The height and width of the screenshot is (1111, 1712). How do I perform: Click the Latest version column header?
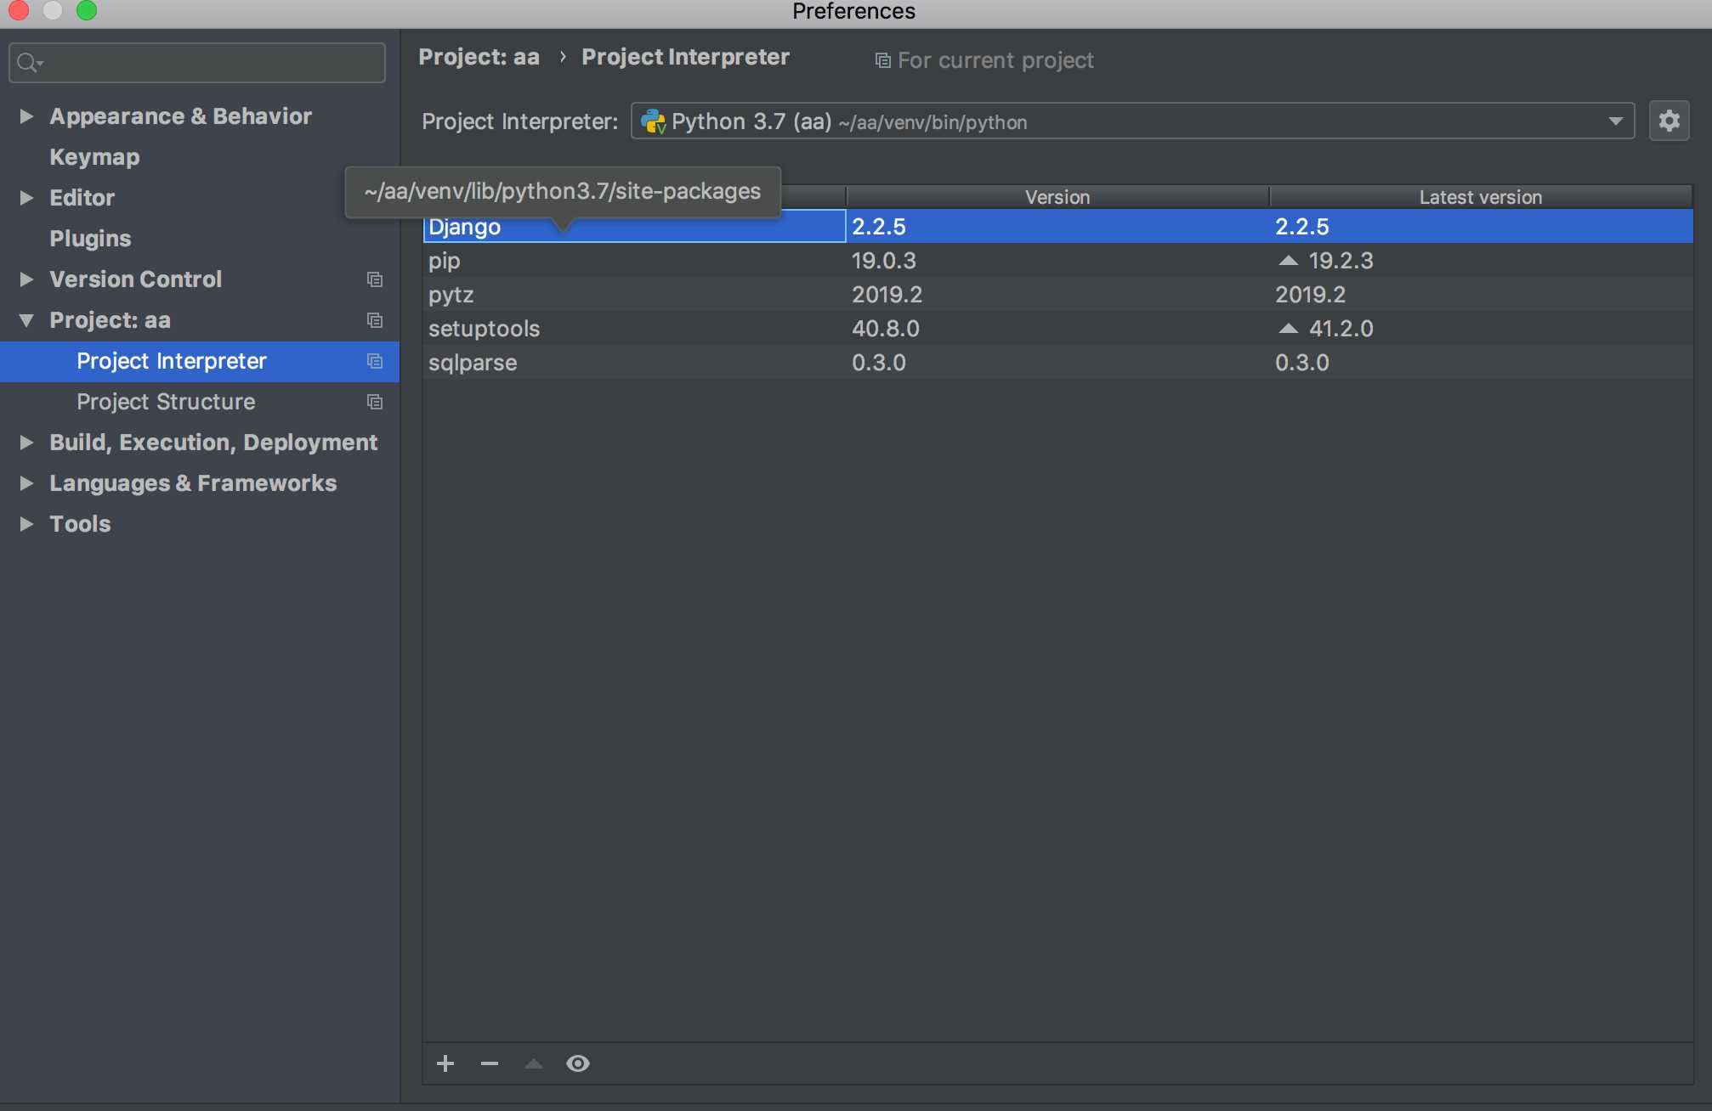coord(1480,197)
